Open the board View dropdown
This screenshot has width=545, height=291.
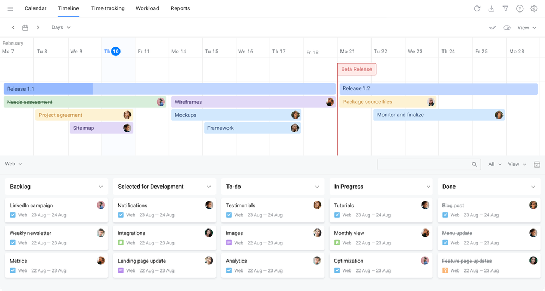517,164
